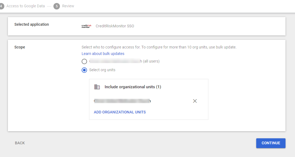Click the CreditRiskMonitor SSO application name
Image resolution: width=295 pixels, height=157 pixels.
click(115, 26)
